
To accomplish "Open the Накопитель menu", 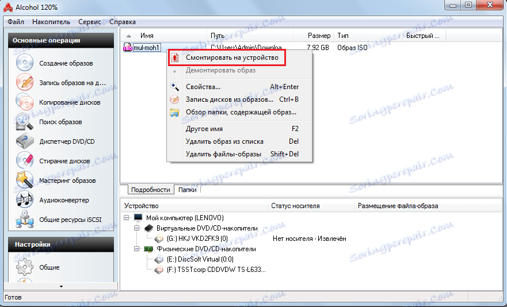I will tap(51, 22).
